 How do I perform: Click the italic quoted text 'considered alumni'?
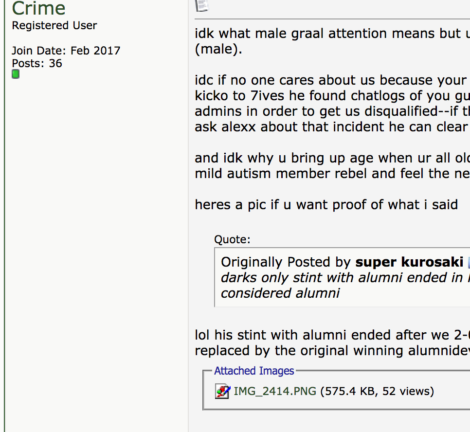tap(280, 293)
